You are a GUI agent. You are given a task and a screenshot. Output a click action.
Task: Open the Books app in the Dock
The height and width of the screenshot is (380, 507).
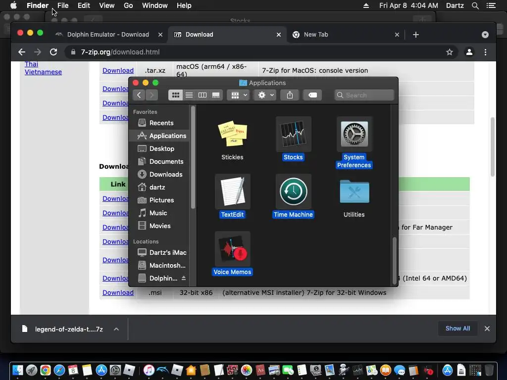[386, 370]
